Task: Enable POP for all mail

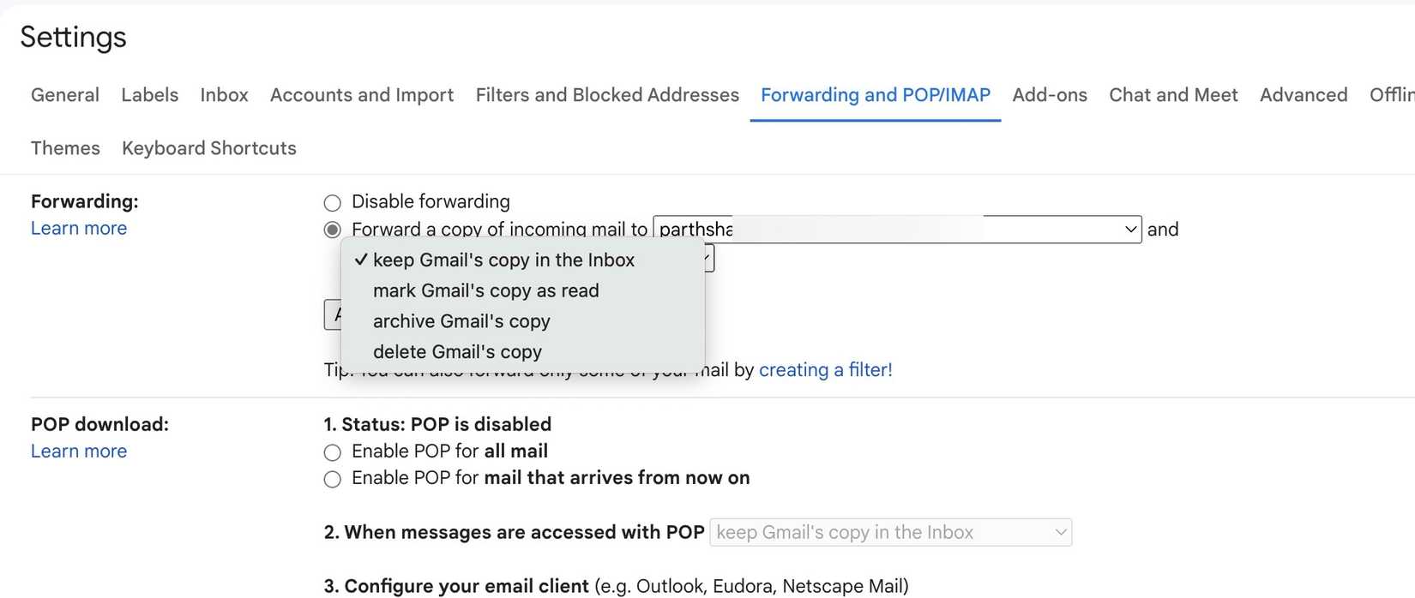Action: point(333,452)
